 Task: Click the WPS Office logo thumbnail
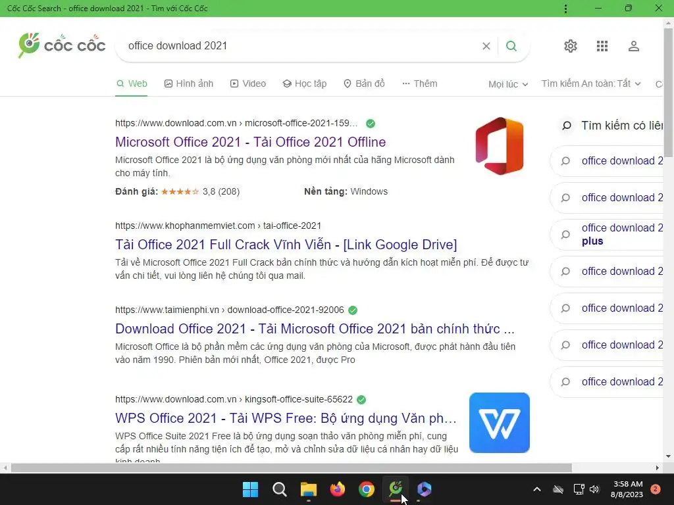click(x=500, y=423)
